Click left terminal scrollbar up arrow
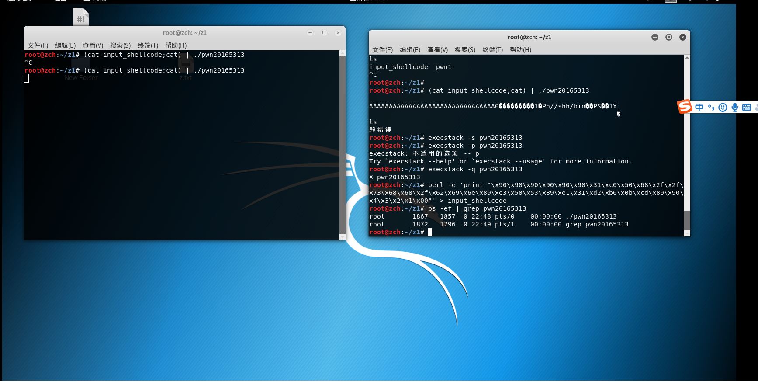The width and height of the screenshot is (758, 382). [x=343, y=53]
